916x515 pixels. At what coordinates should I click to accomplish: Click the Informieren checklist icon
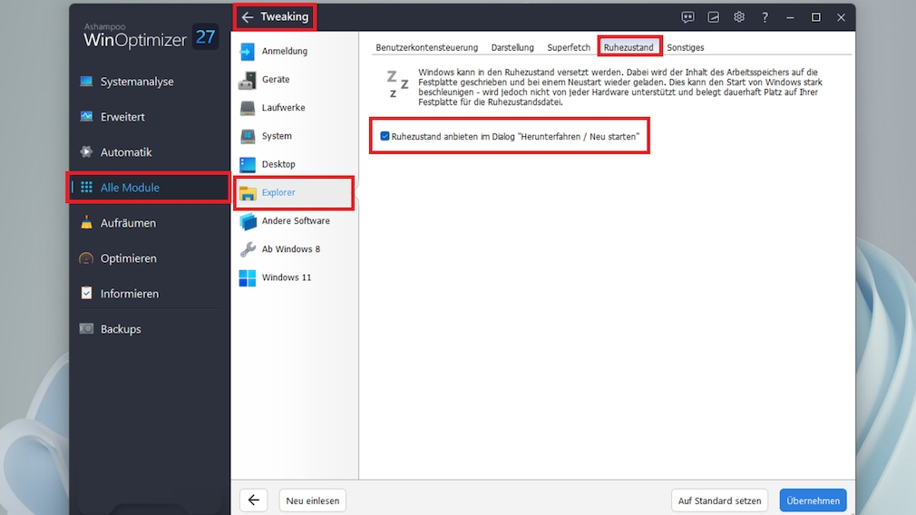pyautogui.click(x=86, y=293)
